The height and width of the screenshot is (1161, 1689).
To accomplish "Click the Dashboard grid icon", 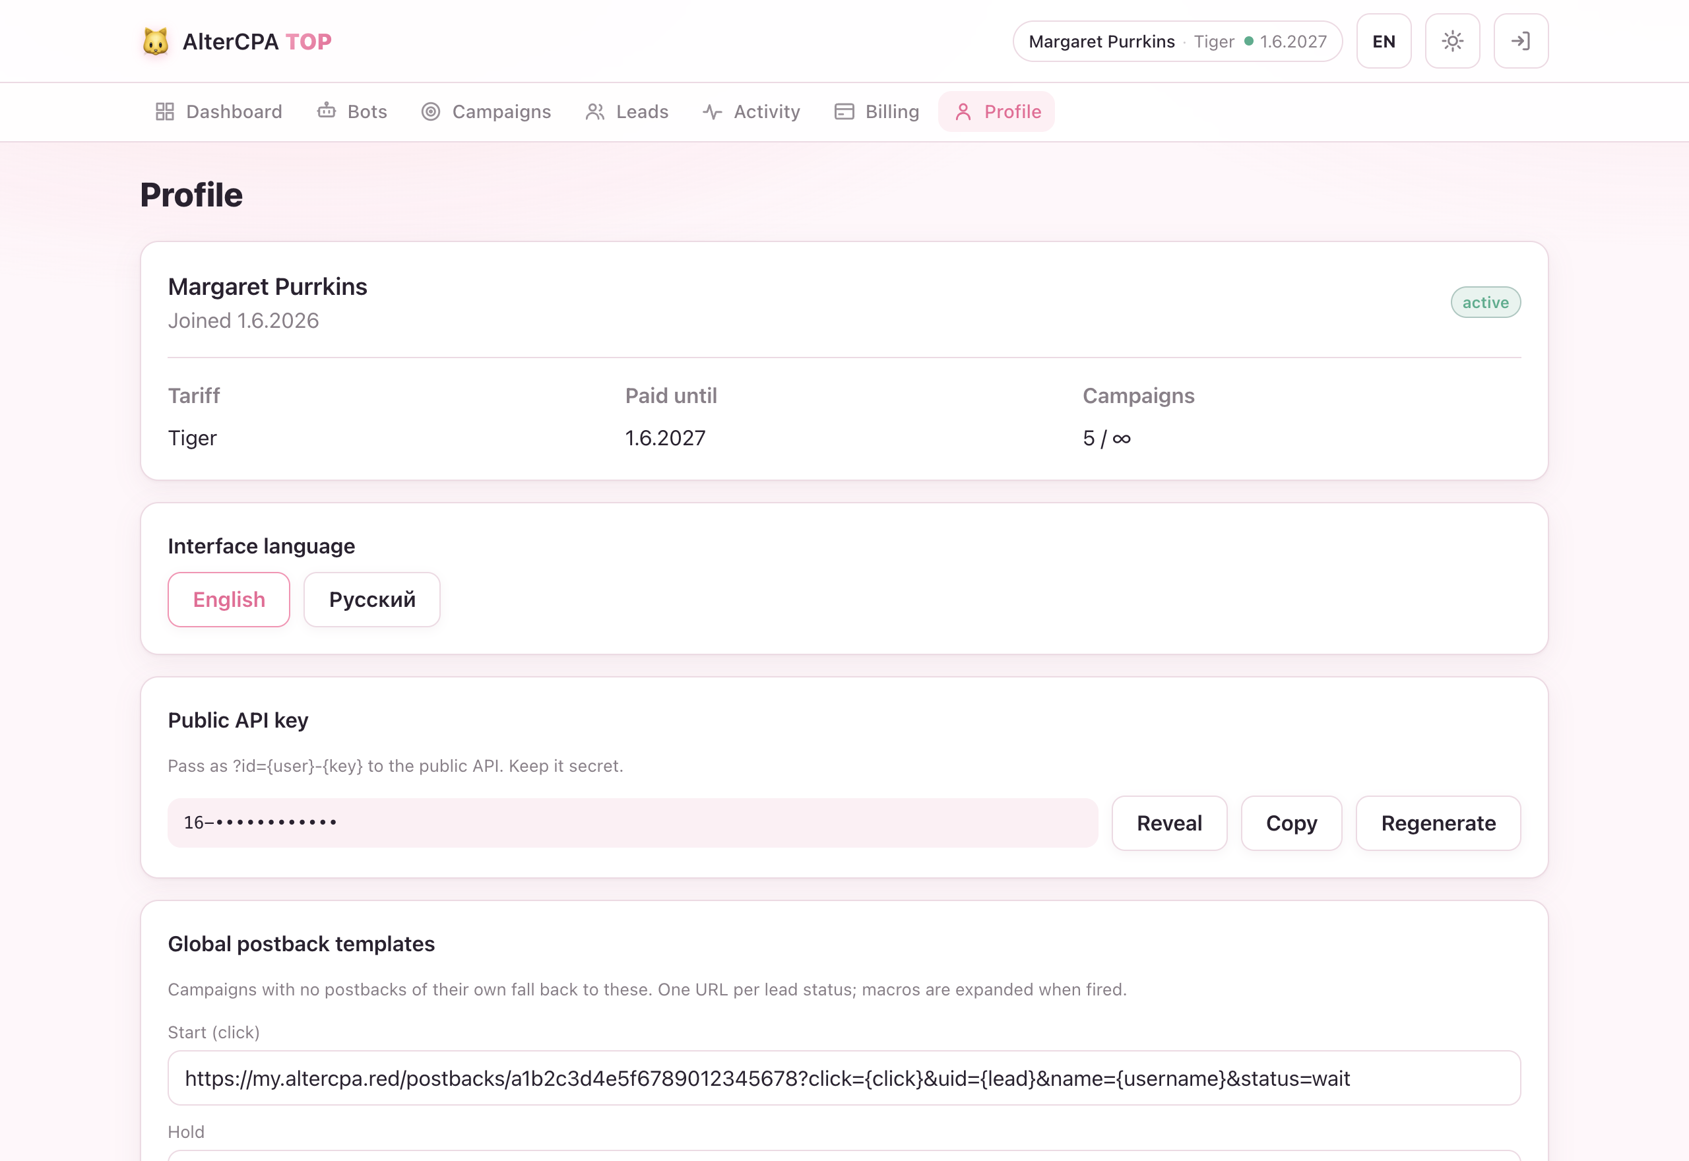I will coord(165,111).
